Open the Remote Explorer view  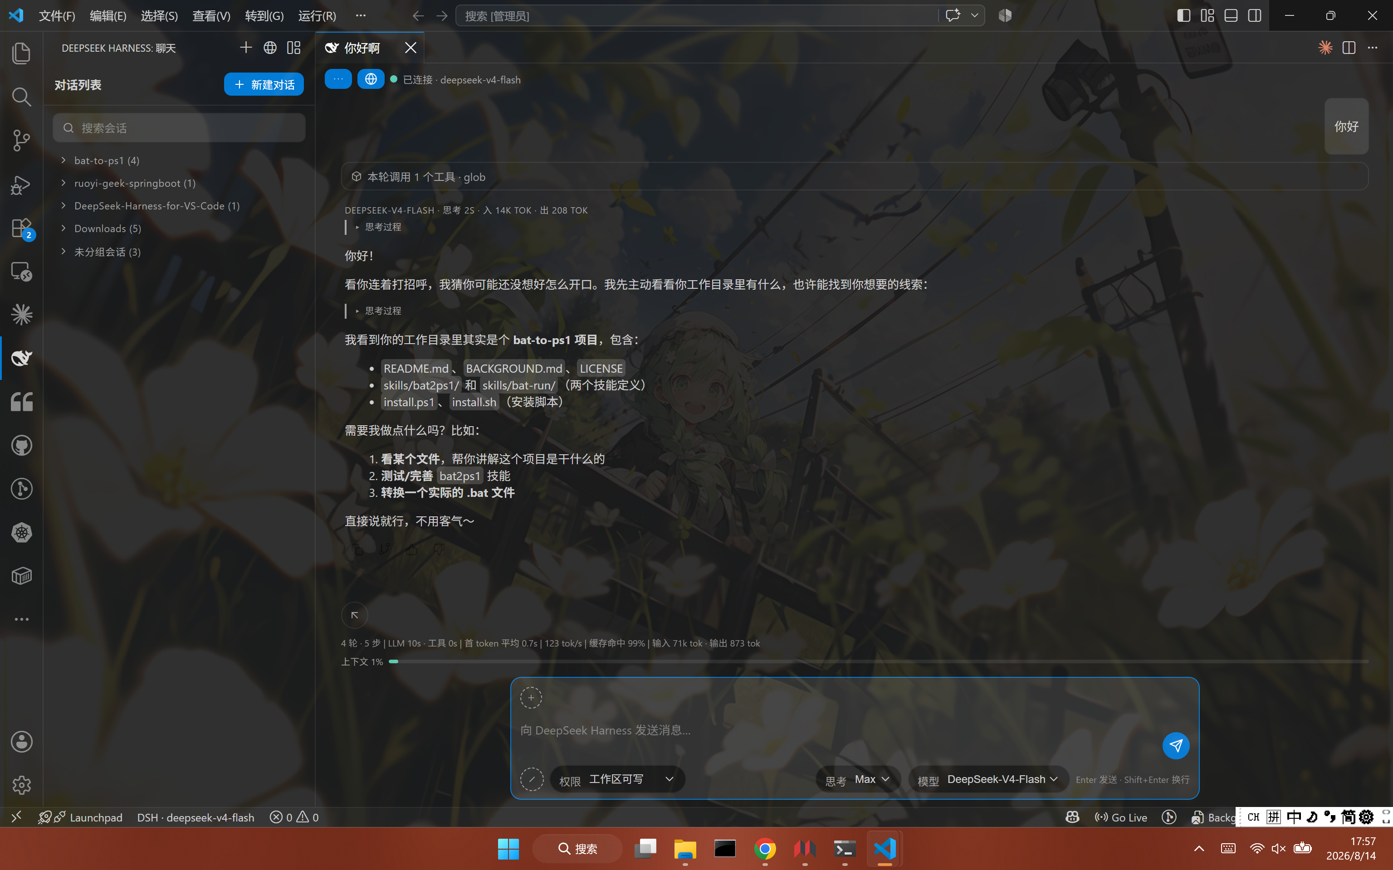[21, 272]
